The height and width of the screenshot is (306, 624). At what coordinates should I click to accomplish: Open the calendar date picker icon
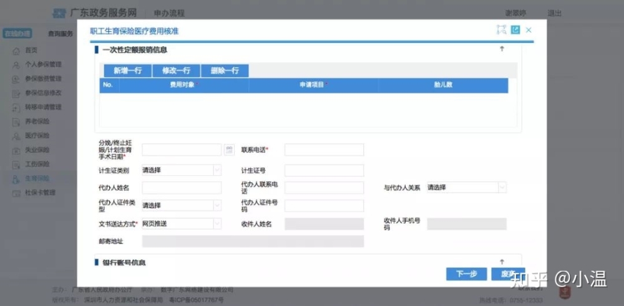point(229,150)
